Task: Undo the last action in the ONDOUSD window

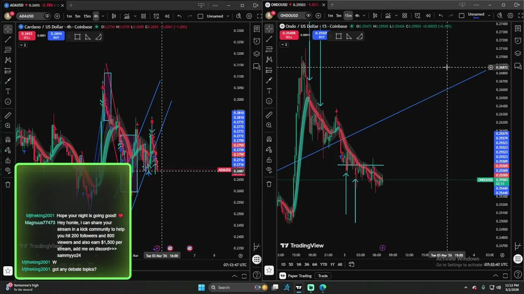Action: coord(440,16)
